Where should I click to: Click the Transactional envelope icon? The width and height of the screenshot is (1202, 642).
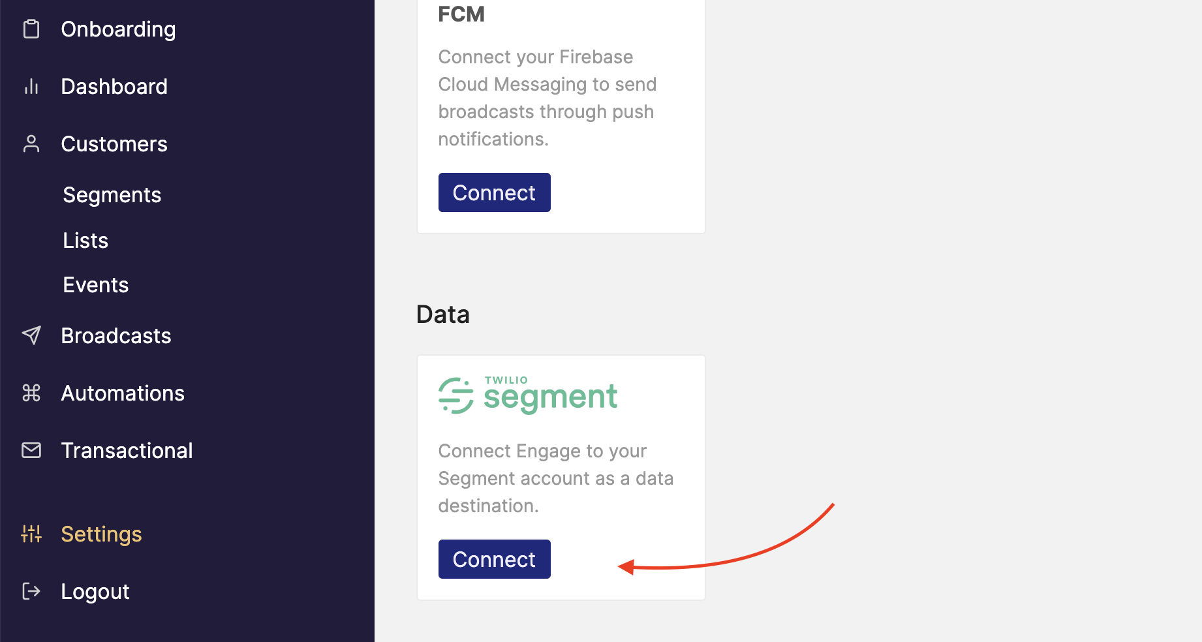coord(31,450)
